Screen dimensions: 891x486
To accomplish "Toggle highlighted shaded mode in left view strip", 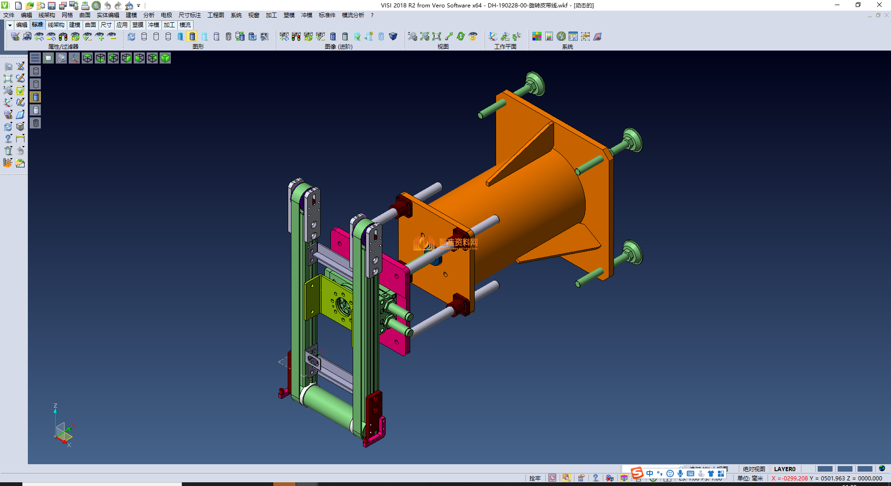I will (36, 97).
